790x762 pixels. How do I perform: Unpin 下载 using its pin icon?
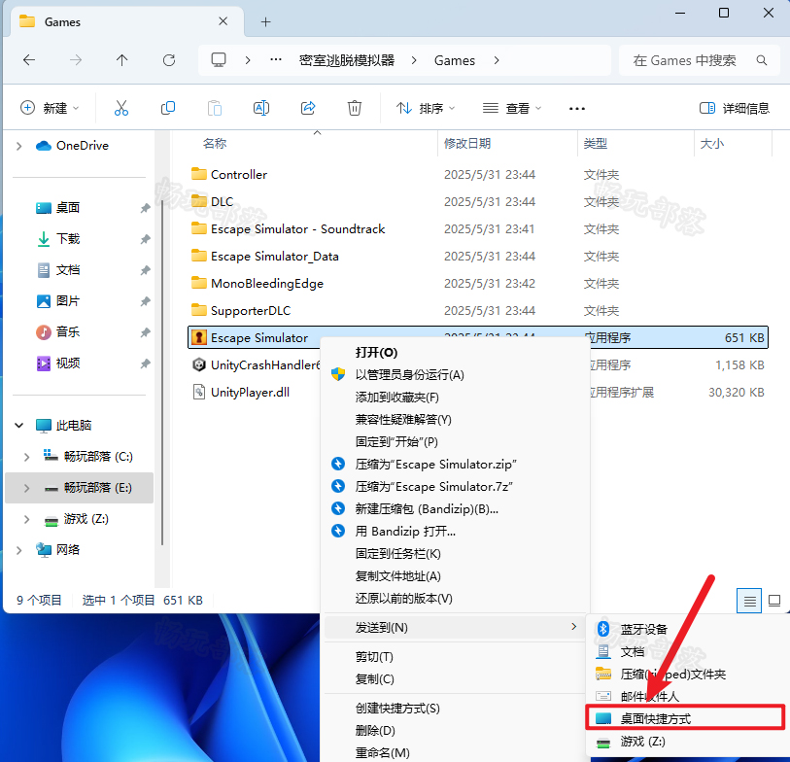pos(145,239)
